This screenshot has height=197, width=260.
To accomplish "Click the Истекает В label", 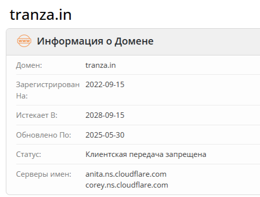I will click(x=37, y=115).
